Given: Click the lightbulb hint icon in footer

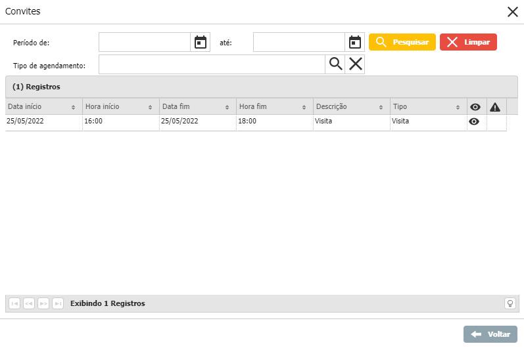Looking at the screenshot, I should (510, 303).
